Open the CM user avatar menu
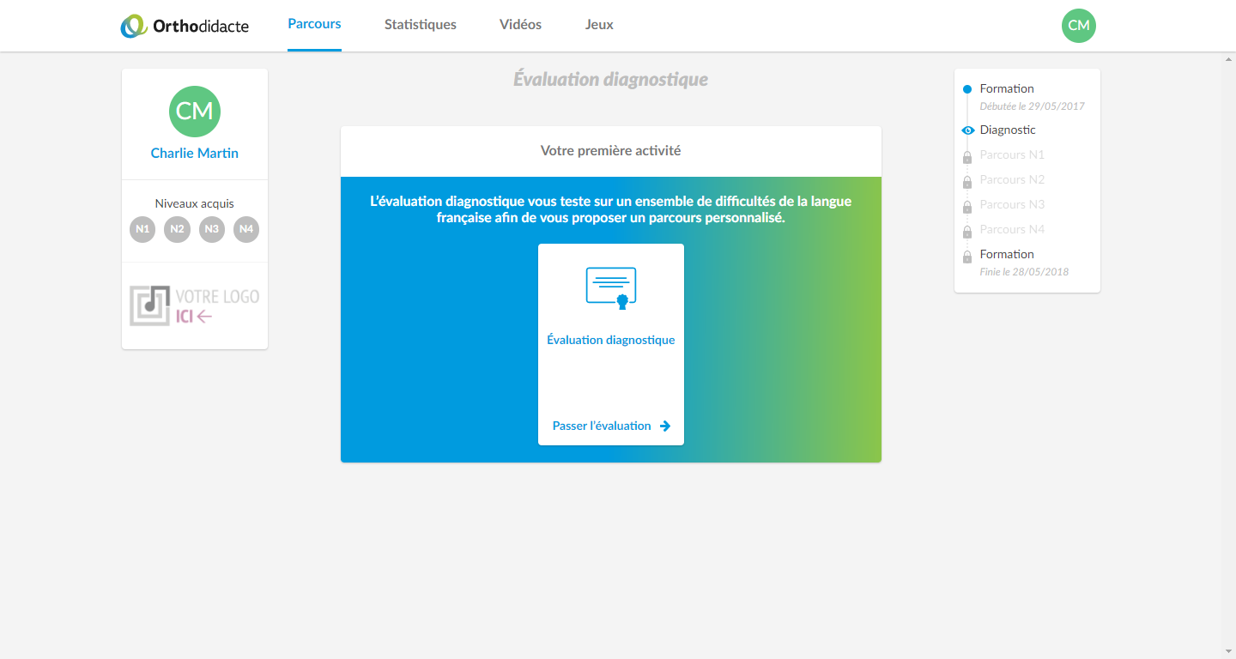Screen dimensions: 1236x659 pos(1078,26)
